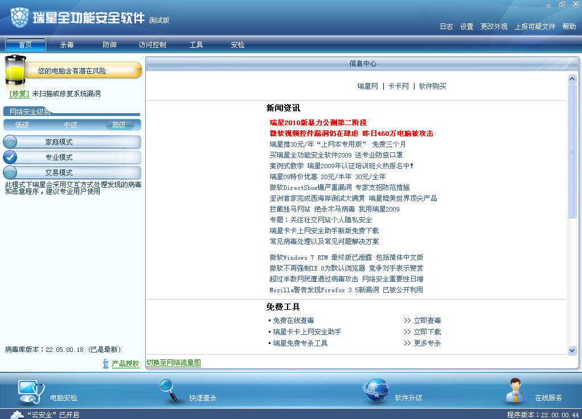This screenshot has width=582, height=419.
Task: Click the software upgrade globe icon
Action: pyautogui.click(x=375, y=391)
